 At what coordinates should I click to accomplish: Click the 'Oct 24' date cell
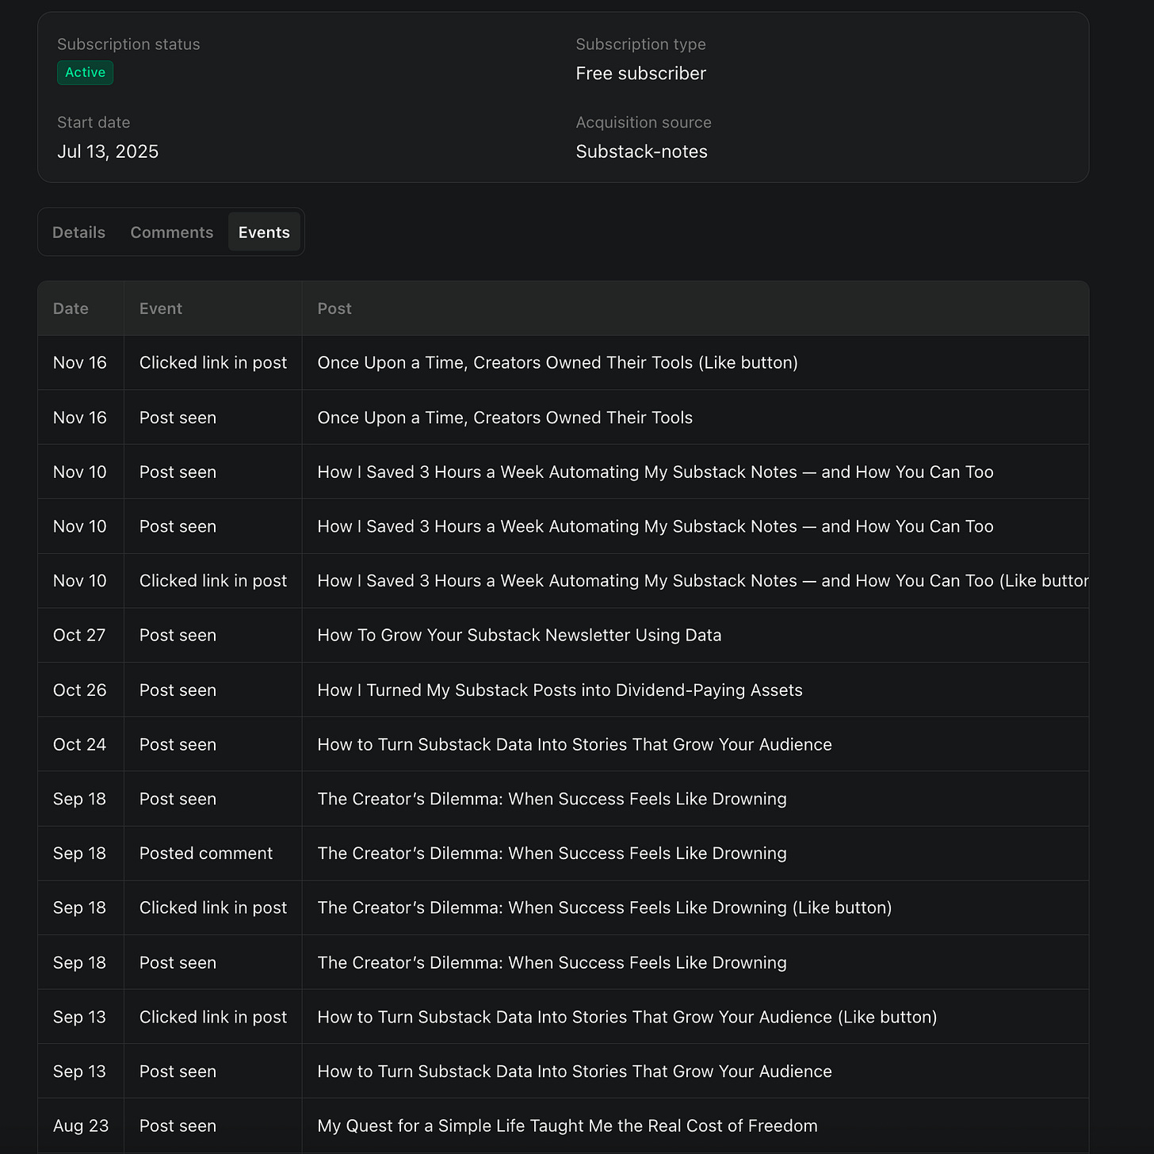(79, 744)
